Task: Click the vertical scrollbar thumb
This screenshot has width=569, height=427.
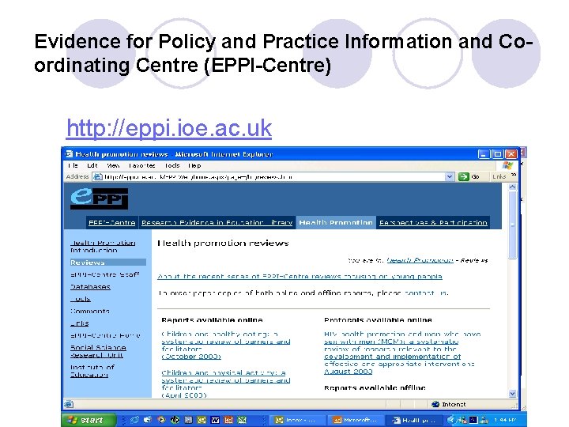Action: point(512,225)
